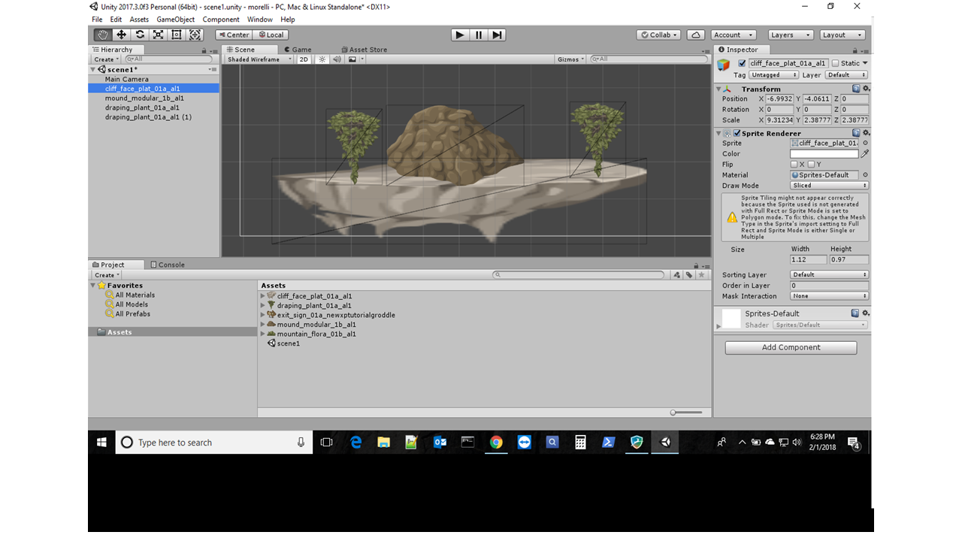Click the Hierarchy Create button

click(x=106, y=59)
